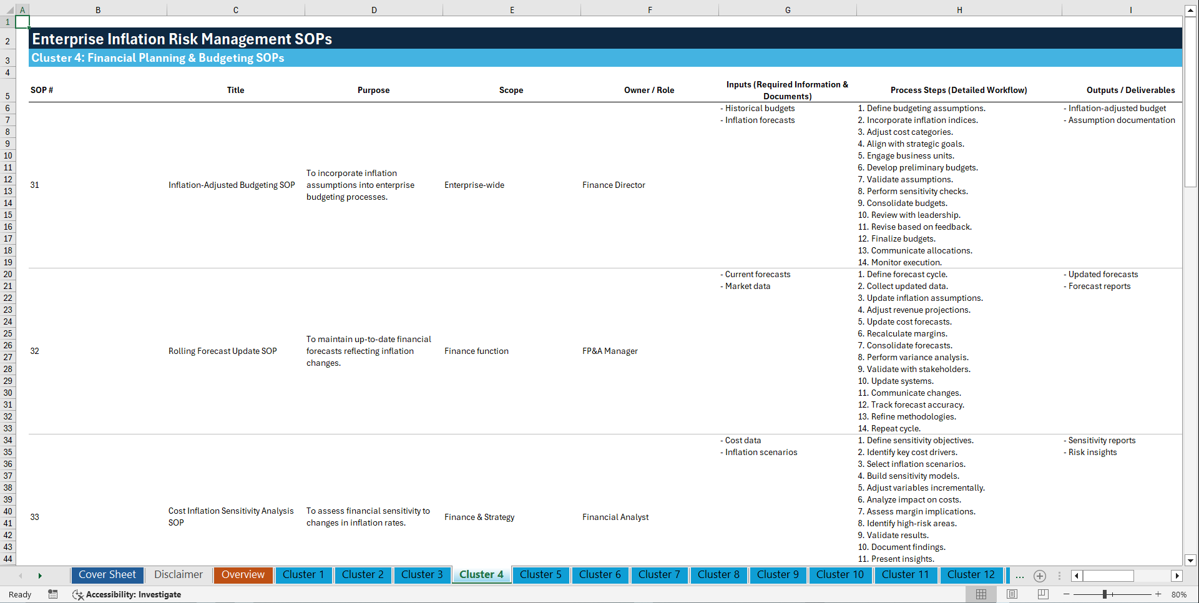Go to the Cover Sheet tab
The height and width of the screenshot is (603, 1199).
tap(107, 575)
